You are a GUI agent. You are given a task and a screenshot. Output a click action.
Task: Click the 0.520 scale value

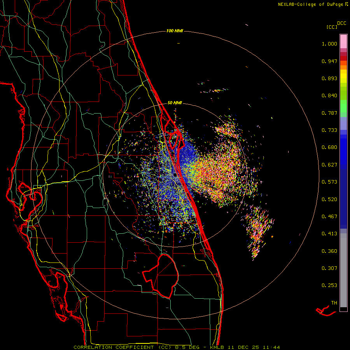point(329,199)
